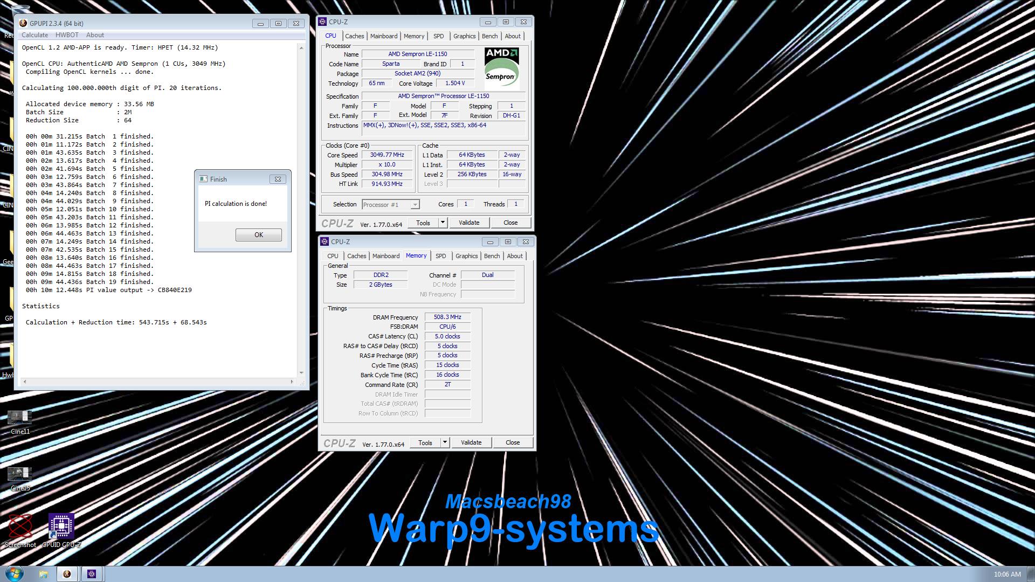Open the Windows Start menu
The width and height of the screenshot is (1035, 582).
14,574
